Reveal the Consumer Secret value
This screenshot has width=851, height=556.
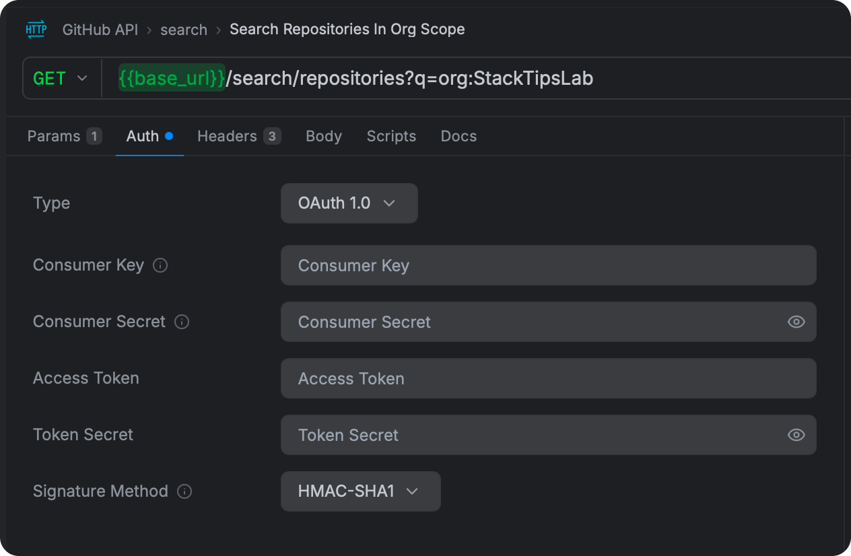pyautogui.click(x=796, y=322)
